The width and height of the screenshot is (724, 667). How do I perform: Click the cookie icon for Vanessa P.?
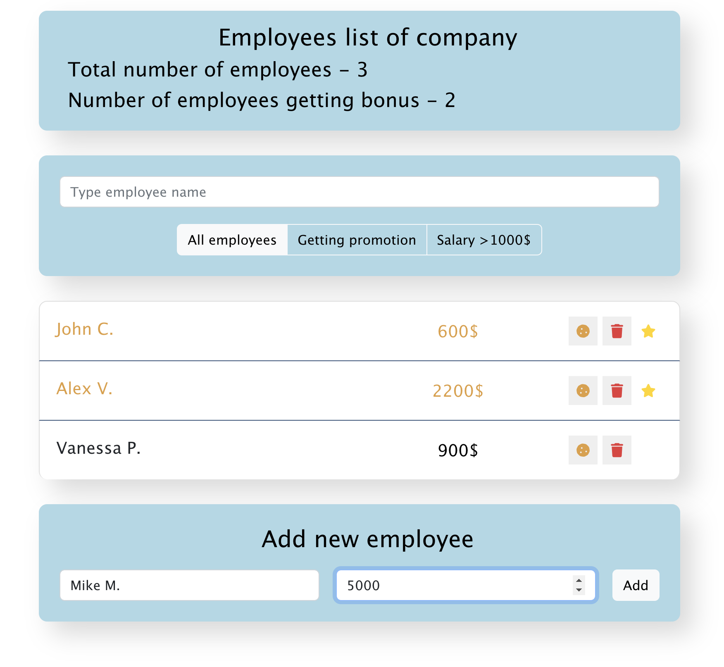(583, 450)
